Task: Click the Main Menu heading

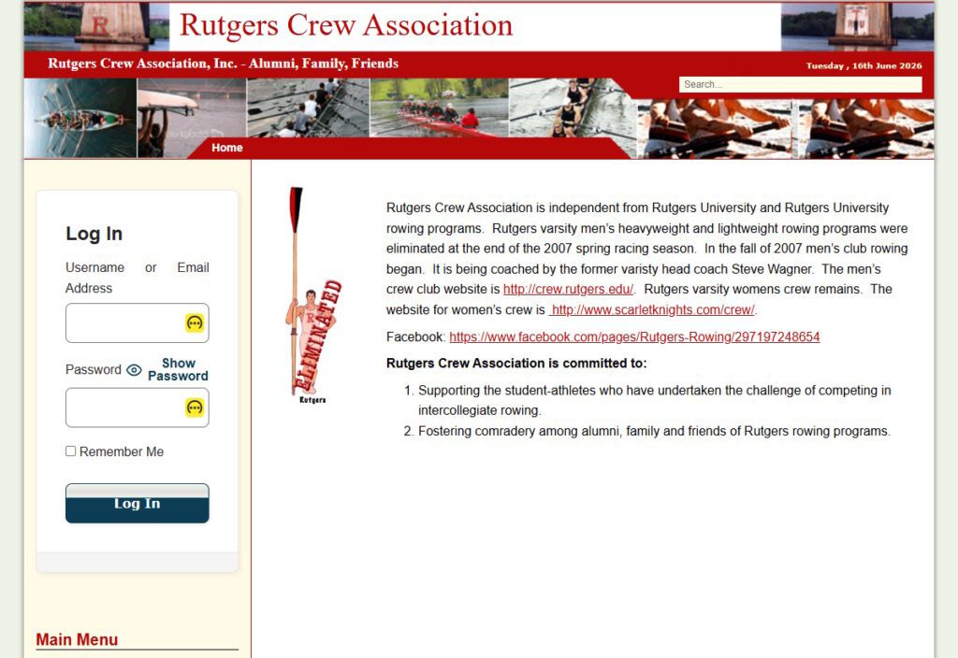Action: click(77, 639)
